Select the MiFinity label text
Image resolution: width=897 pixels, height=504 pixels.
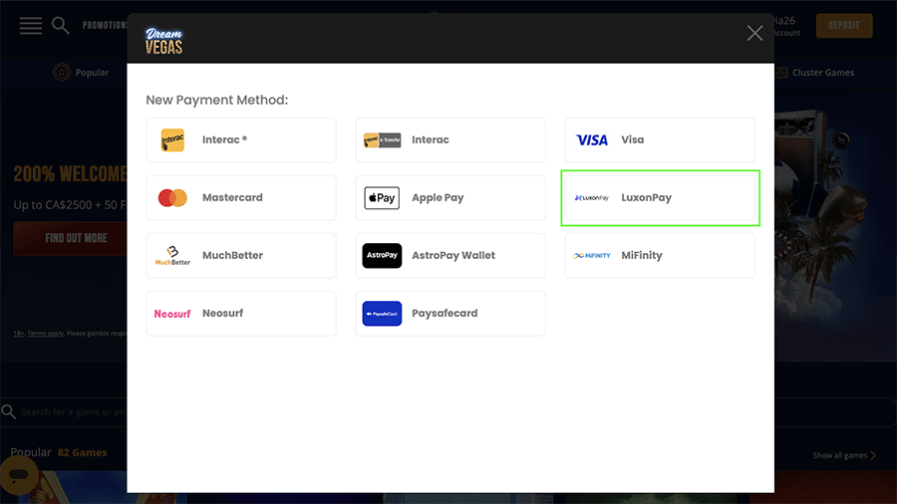[x=642, y=255]
